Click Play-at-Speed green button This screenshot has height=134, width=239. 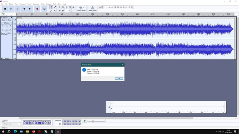[x=85, y=121]
